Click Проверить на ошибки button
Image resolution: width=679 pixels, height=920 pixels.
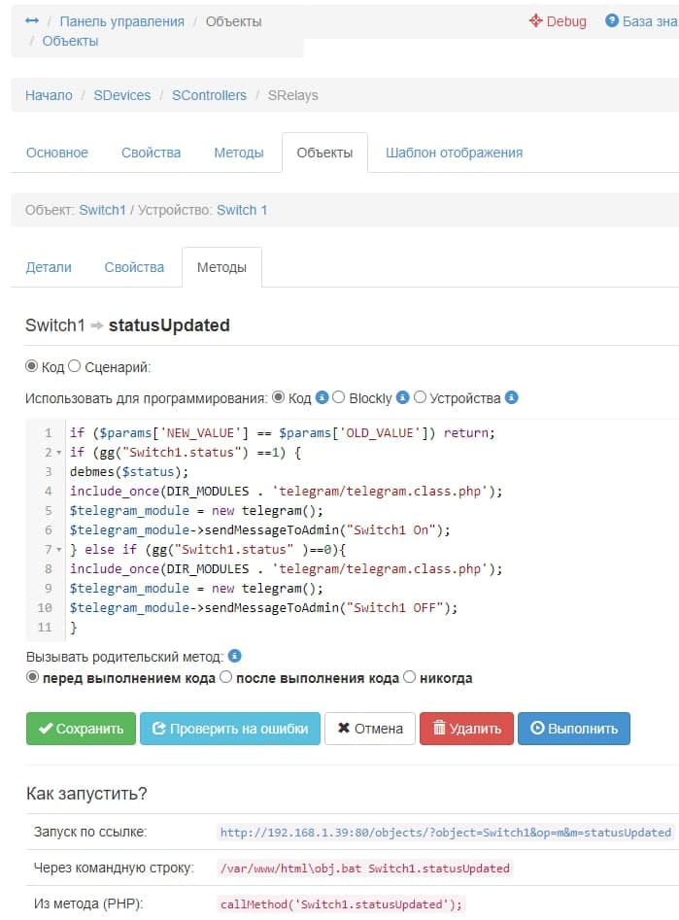point(230,729)
